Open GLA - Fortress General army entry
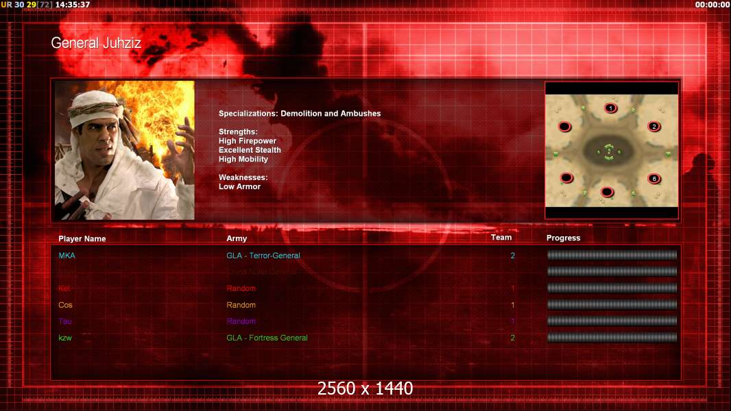This screenshot has width=731, height=411. pyautogui.click(x=267, y=338)
